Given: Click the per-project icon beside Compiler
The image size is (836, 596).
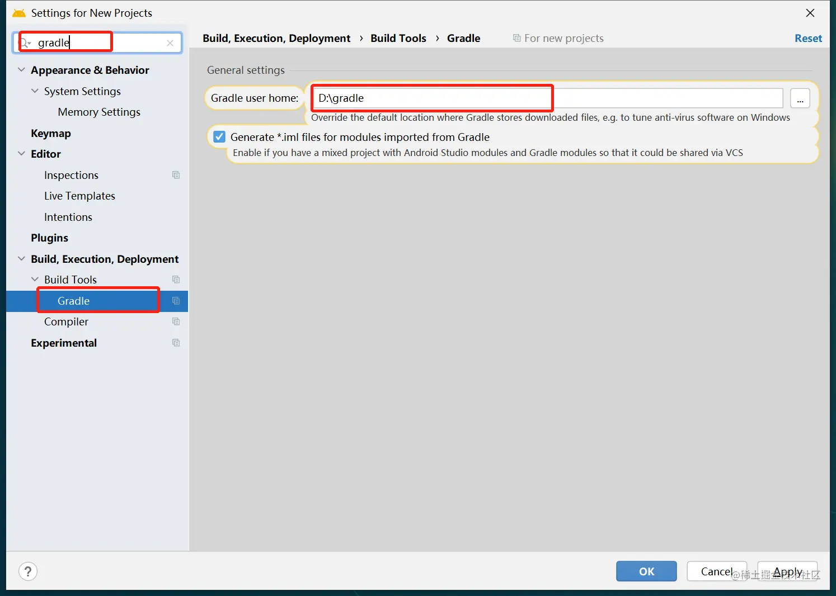Looking at the screenshot, I should [176, 321].
